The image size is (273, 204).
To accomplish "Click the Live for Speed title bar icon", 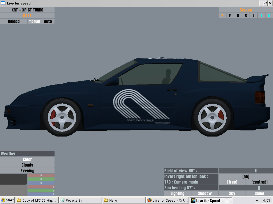I will (3, 3).
